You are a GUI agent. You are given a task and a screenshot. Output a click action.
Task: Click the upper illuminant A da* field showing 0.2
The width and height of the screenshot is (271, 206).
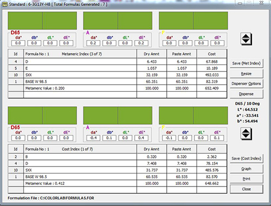pos(93,43)
